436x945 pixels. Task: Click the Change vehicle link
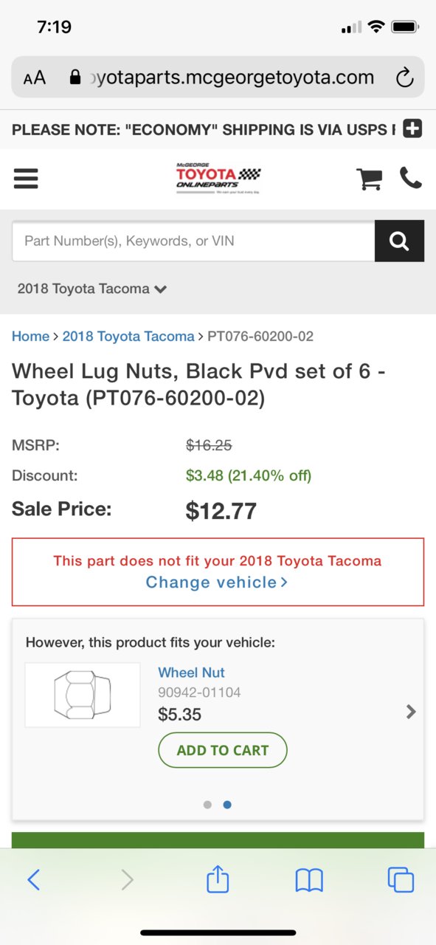click(x=217, y=583)
